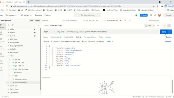Open the Collections sidebar icon

point(2,26)
